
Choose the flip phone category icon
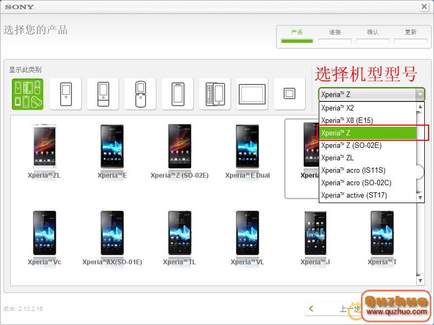tap(140, 94)
